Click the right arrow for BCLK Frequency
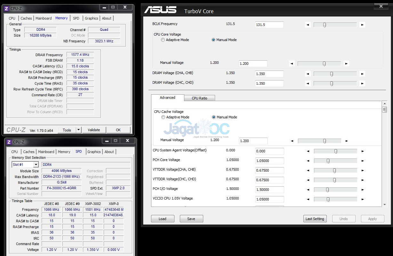 click(362, 25)
